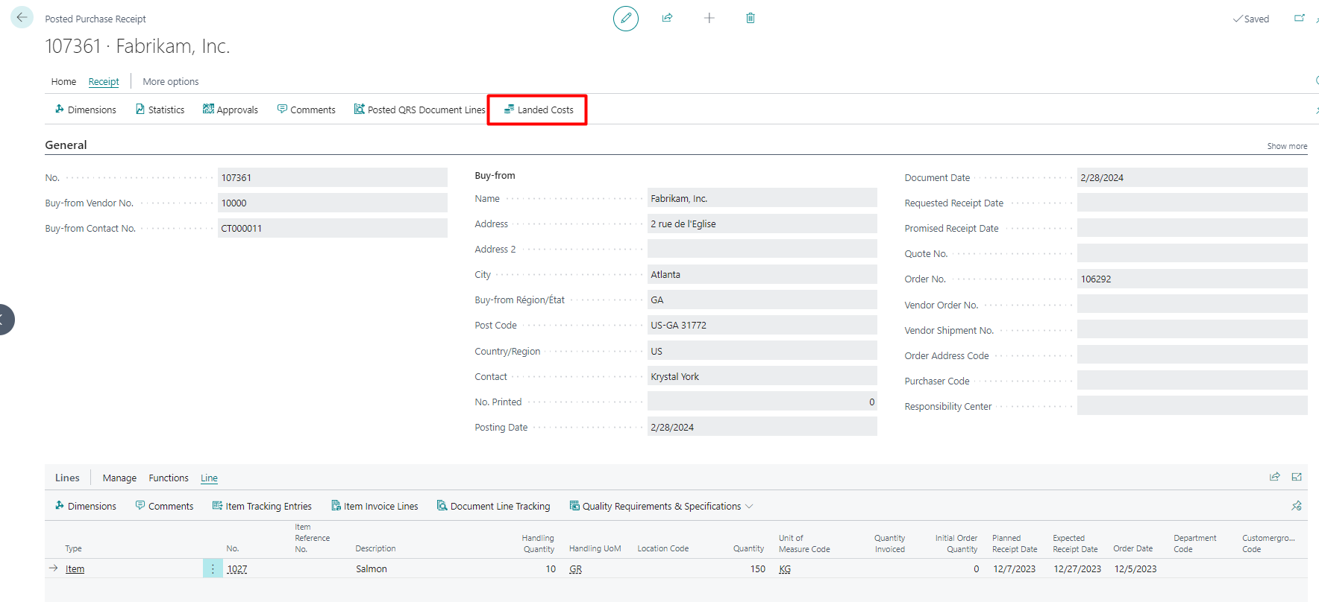Open Posted QRS Document Lines

(419, 110)
